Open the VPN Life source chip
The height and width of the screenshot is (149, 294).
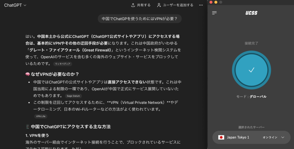pos(40,116)
